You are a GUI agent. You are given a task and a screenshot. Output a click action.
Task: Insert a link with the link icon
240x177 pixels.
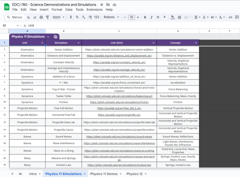[230, 17]
